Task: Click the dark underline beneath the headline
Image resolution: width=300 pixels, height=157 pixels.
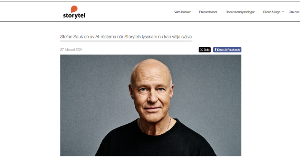Action: click(126, 41)
